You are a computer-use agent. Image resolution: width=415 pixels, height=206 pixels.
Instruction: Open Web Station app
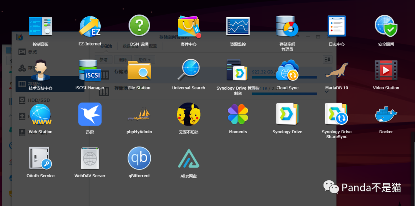click(x=40, y=114)
